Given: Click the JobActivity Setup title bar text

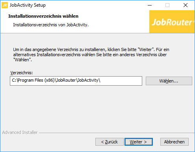Looking at the screenshot, I should pos(28,5).
